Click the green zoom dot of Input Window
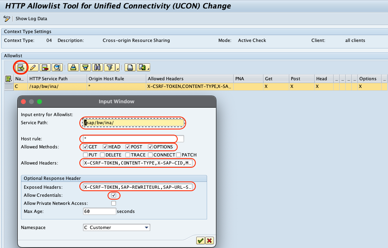 click(x=39, y=102)
